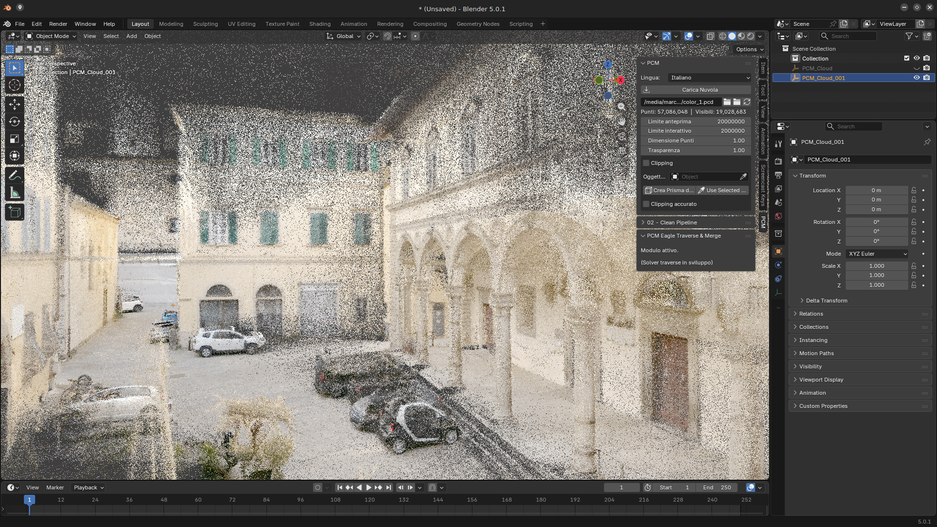
Task: Select the Move tool
Action: click(15, 104)
